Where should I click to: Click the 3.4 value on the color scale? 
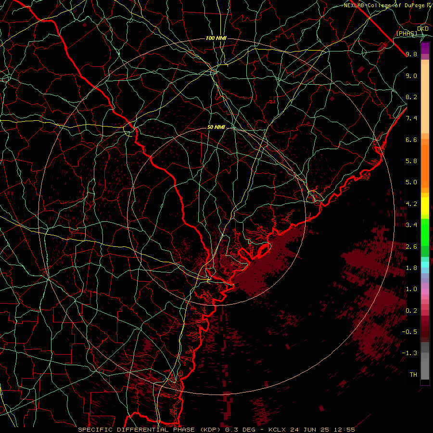(x=411, y=225)
